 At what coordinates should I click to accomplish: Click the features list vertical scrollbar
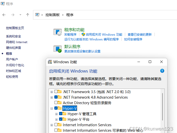tap(162, 107)
